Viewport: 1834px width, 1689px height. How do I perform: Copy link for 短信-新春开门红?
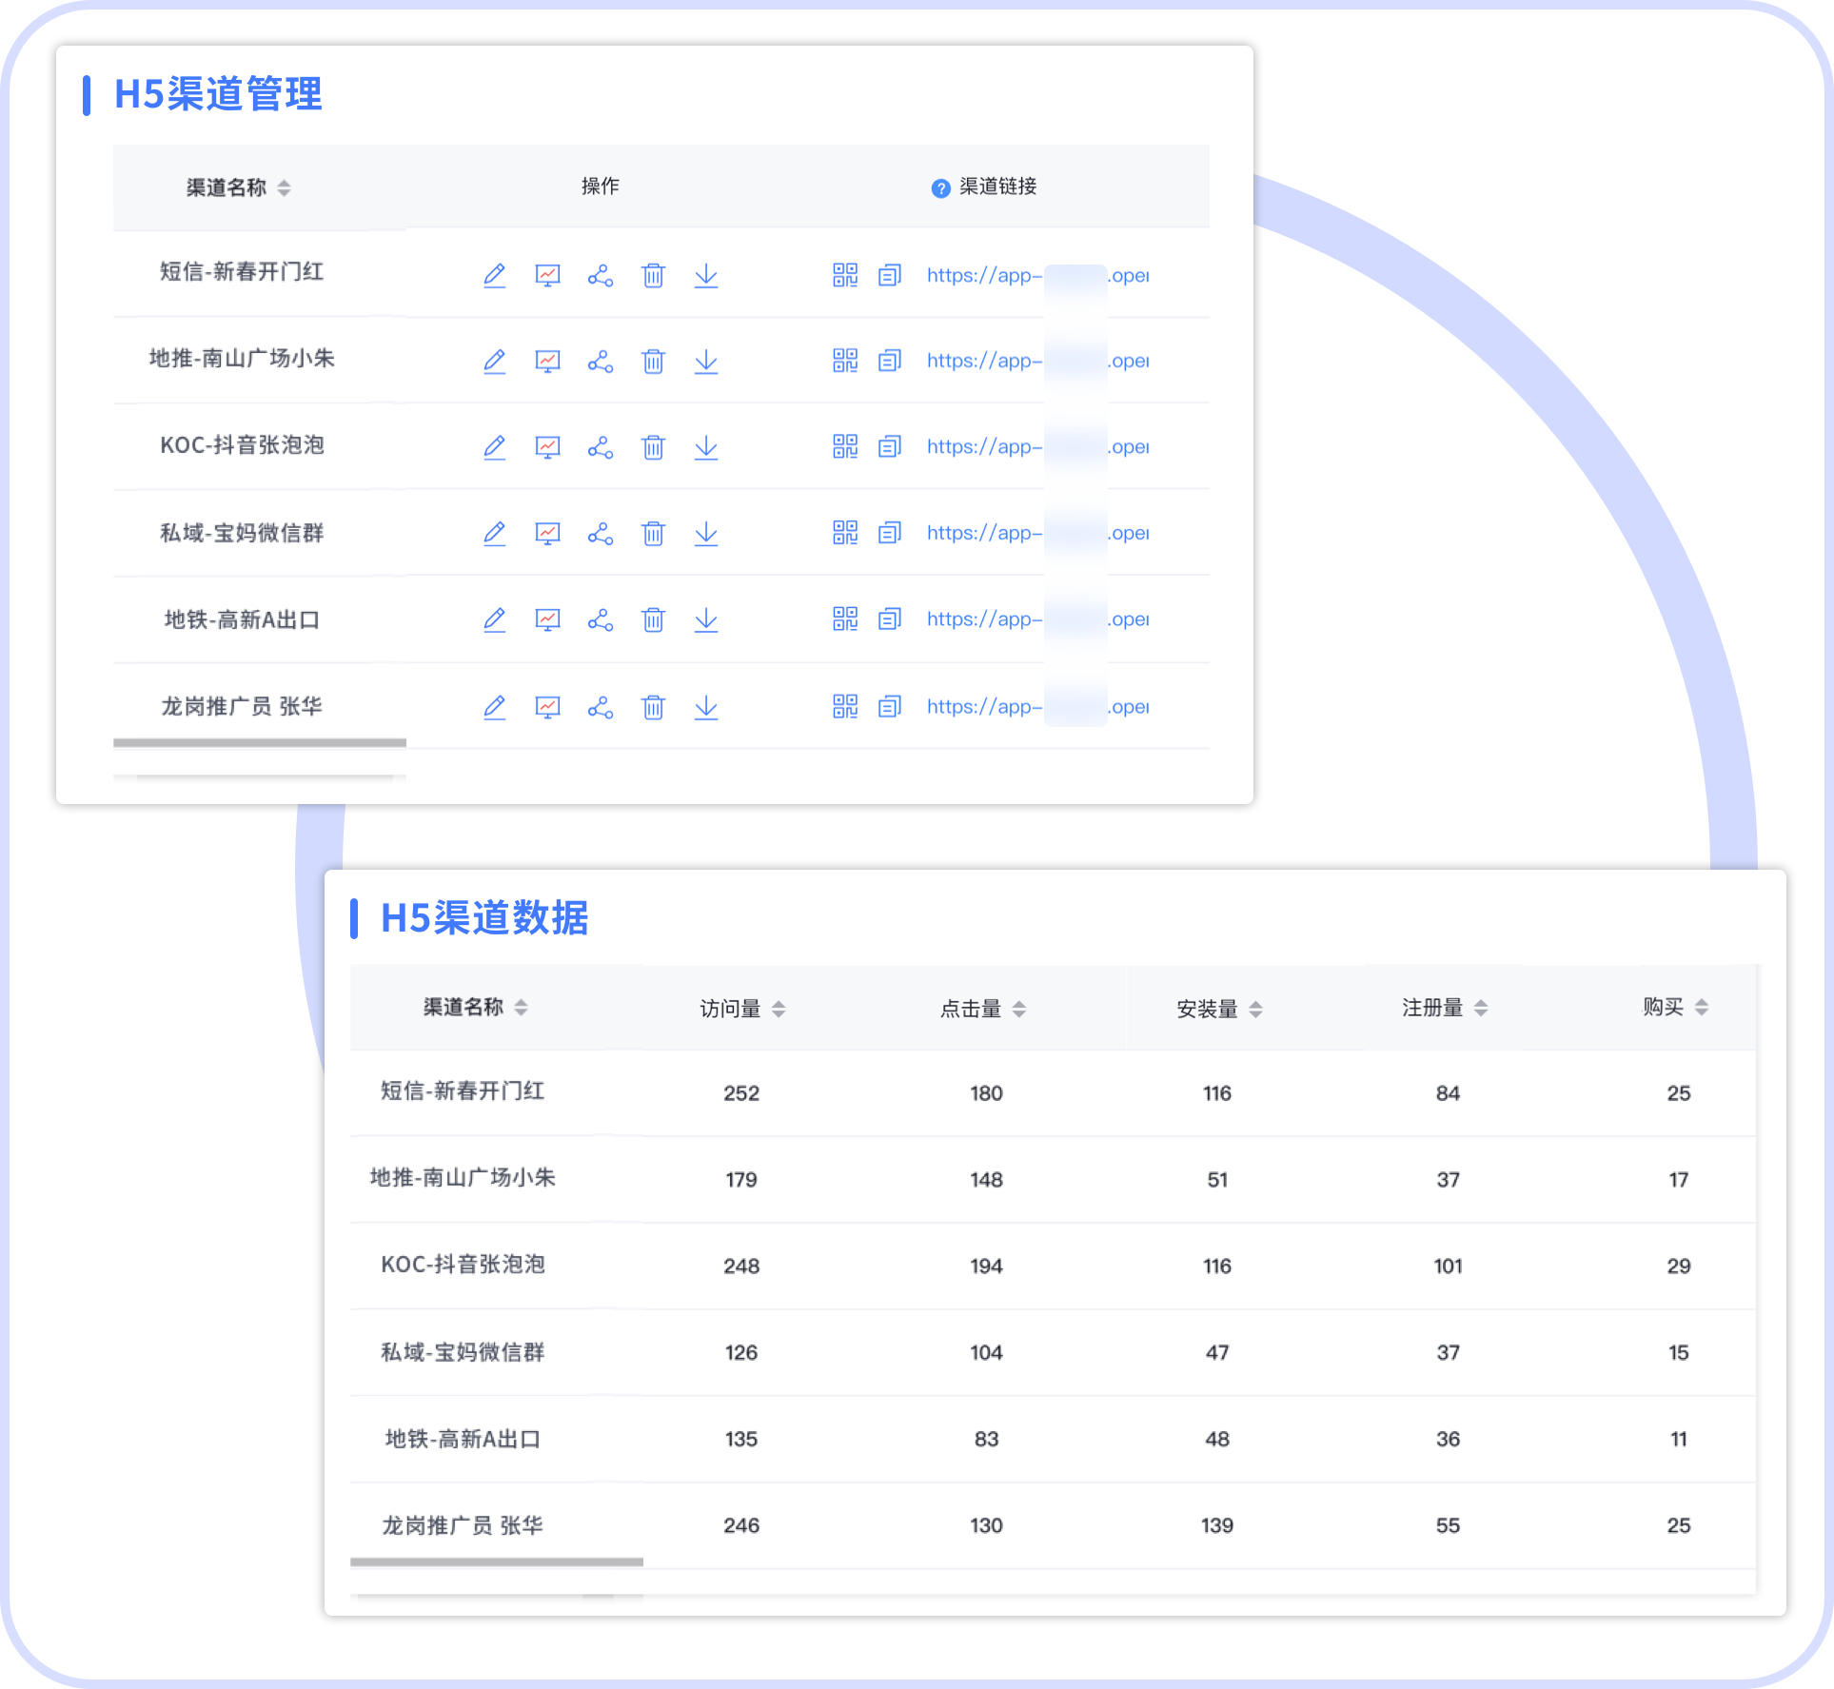889,275
